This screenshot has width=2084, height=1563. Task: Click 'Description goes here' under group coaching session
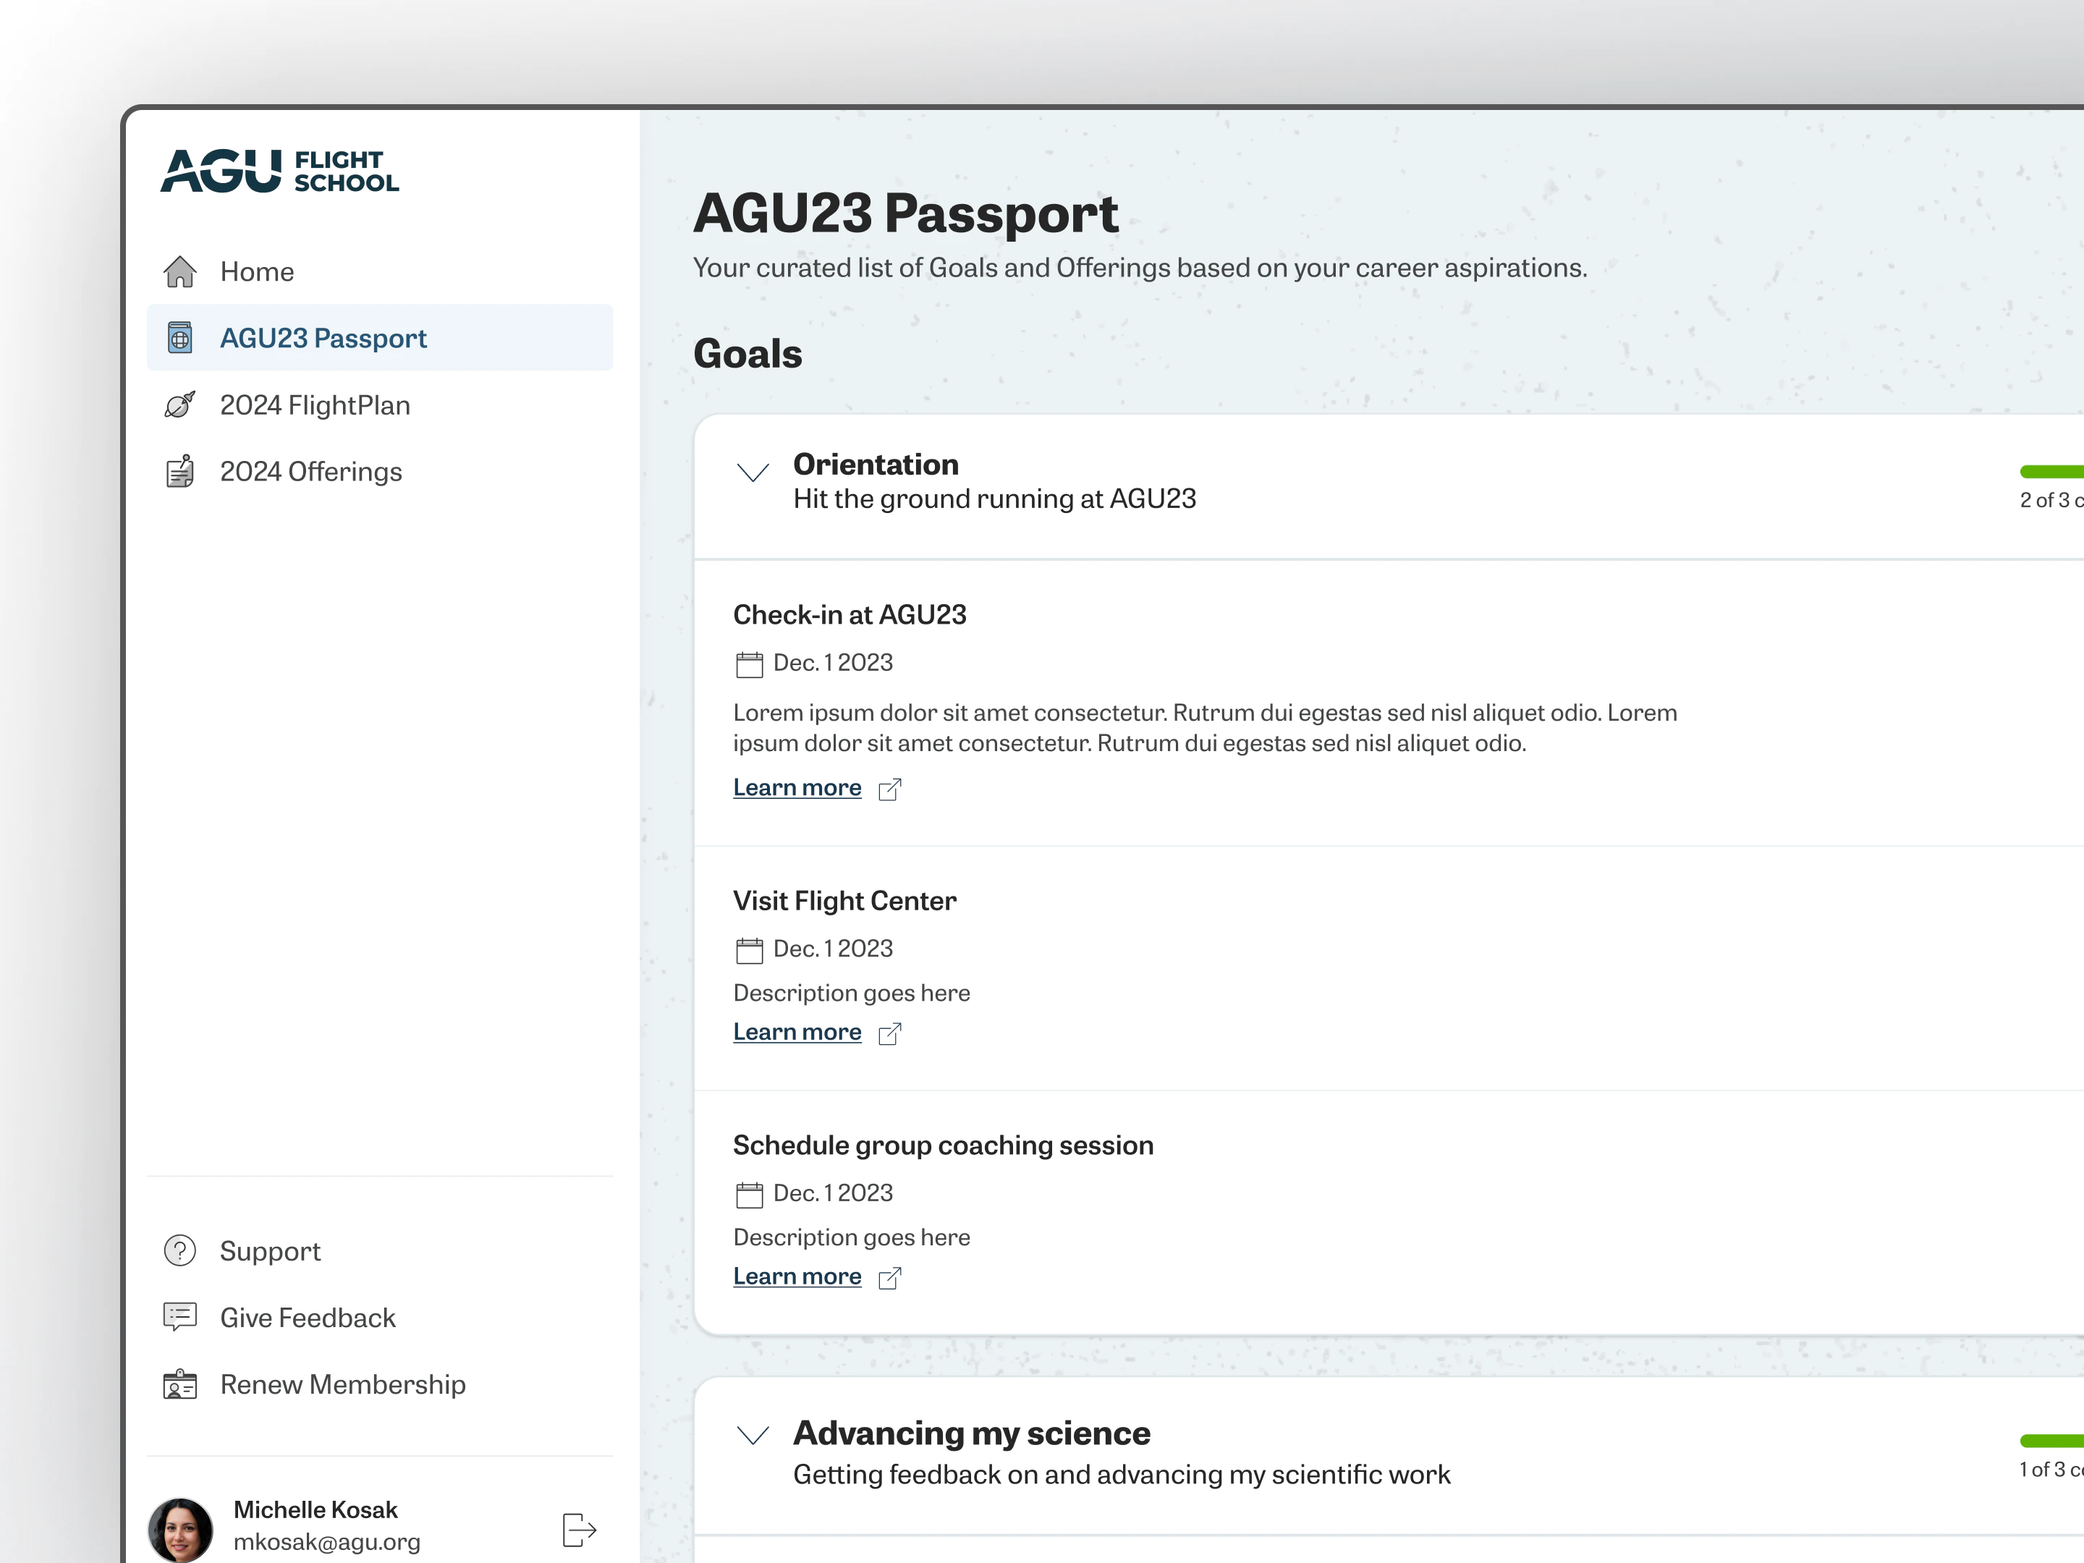(x=852, y=1237)
